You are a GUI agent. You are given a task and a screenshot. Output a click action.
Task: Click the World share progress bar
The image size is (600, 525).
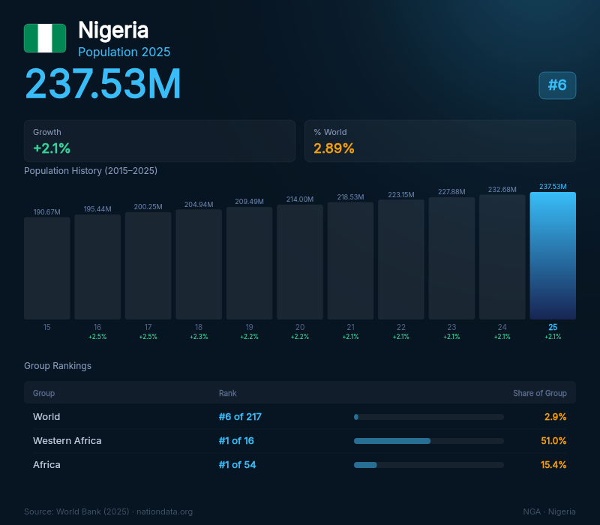(428, 417)
